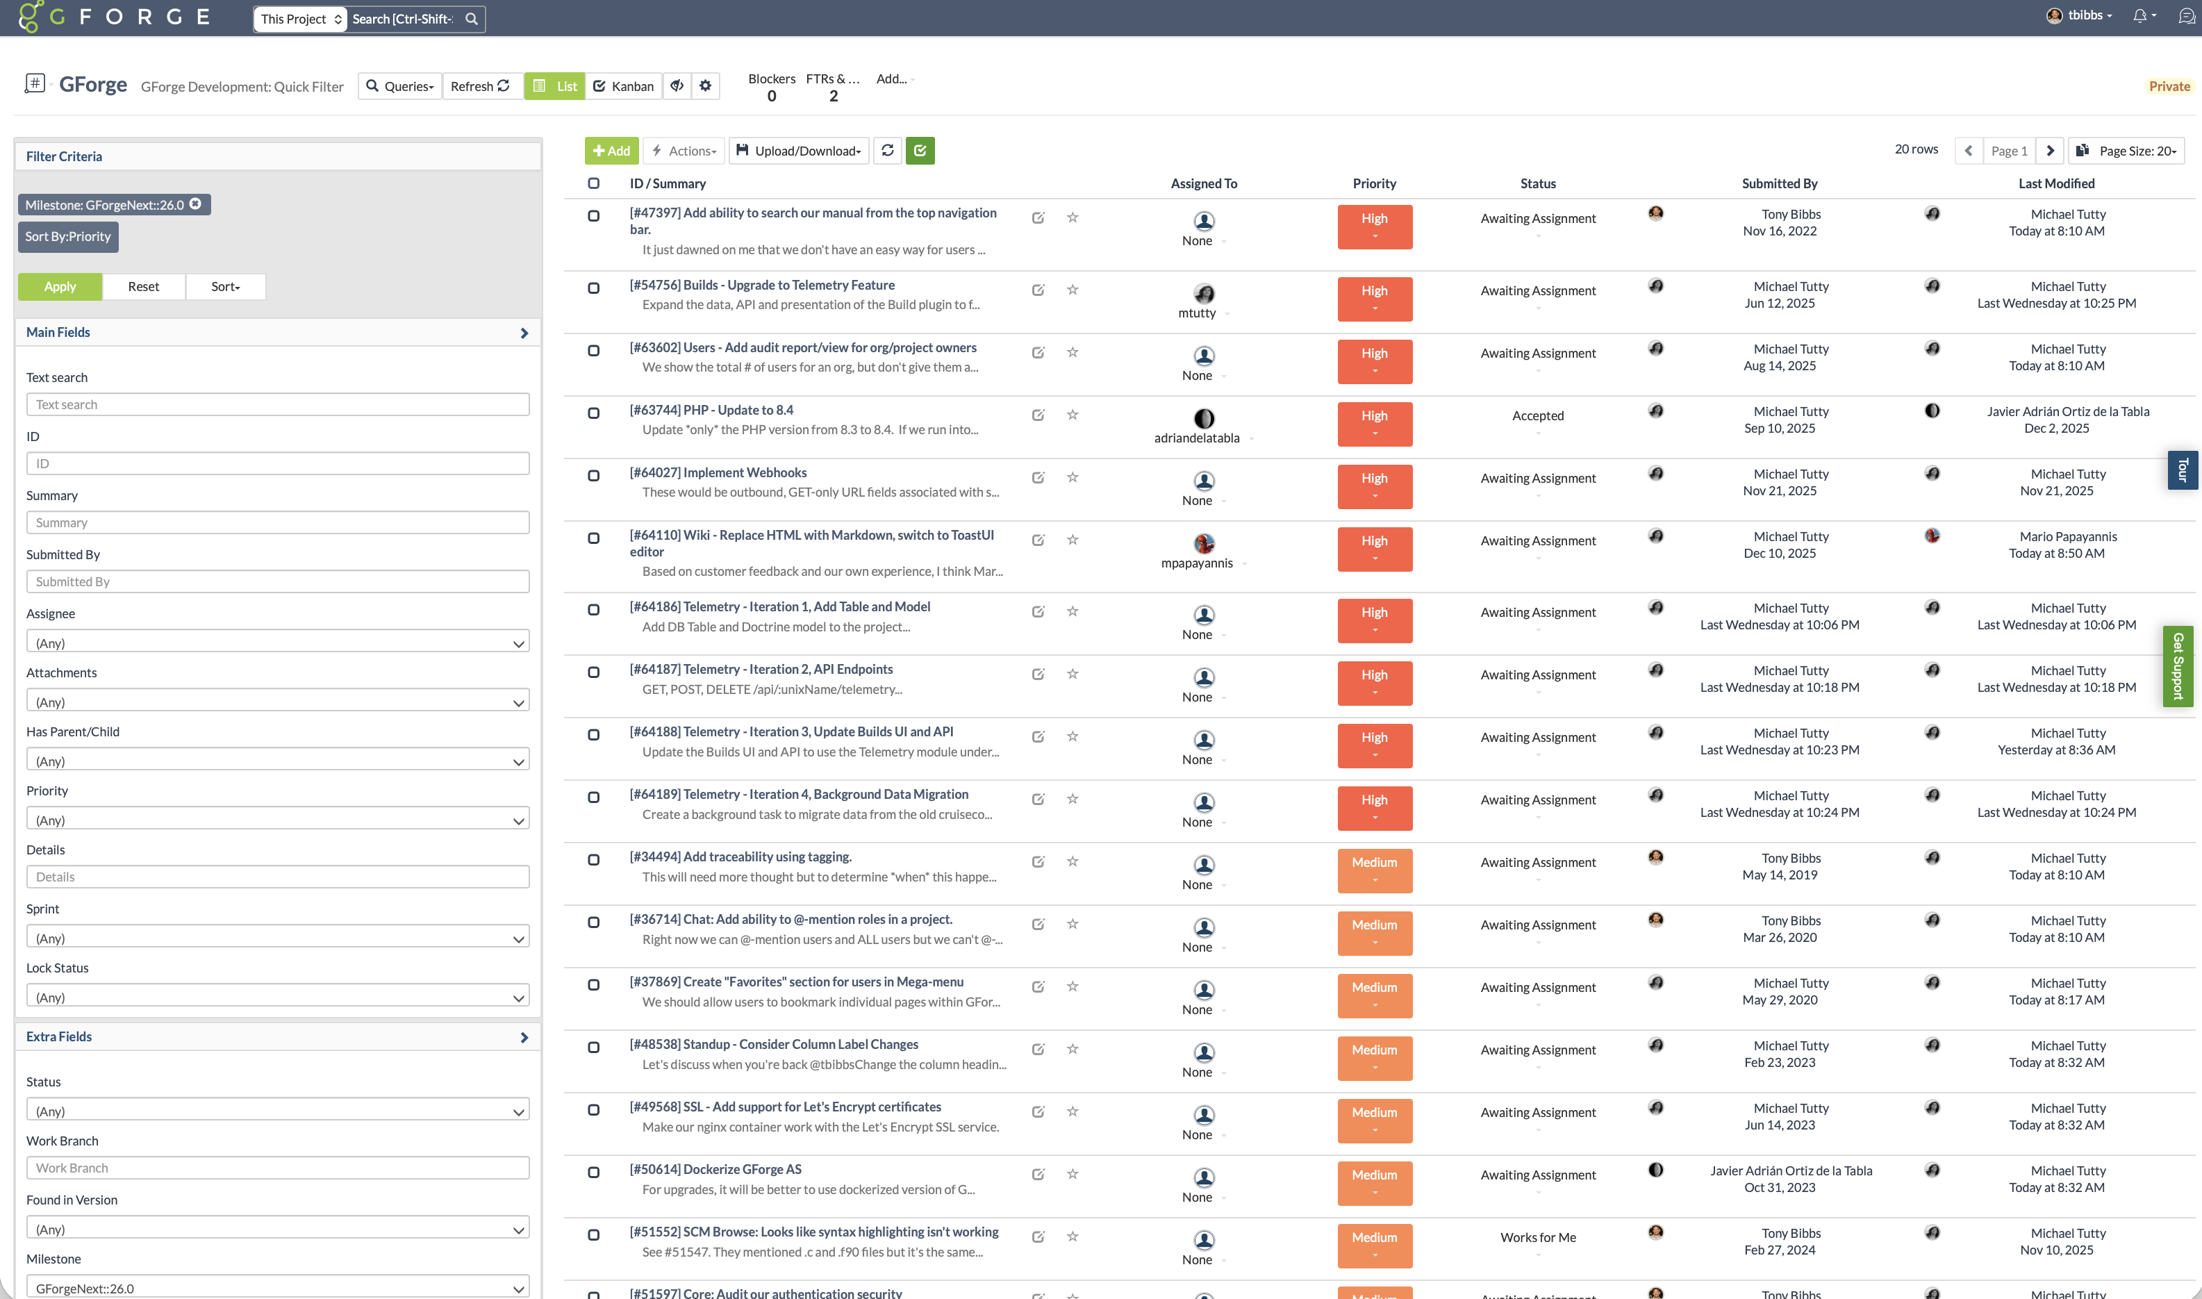Click the green Apply filter button

coord(60,286)
